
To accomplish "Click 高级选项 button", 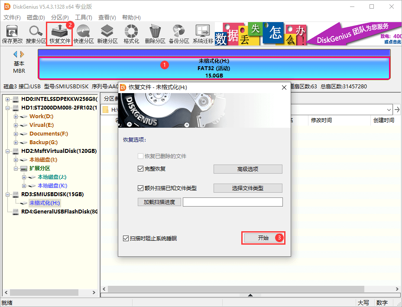I will point(248,169).
